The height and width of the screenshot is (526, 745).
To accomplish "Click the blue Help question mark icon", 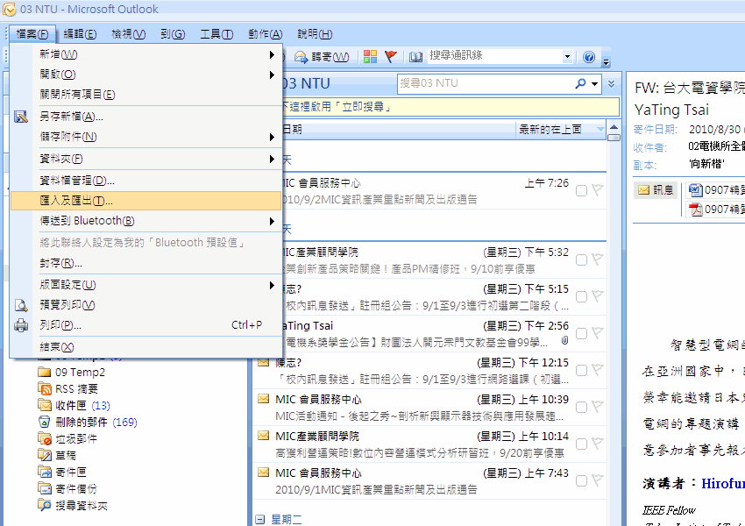I will 589,57.
